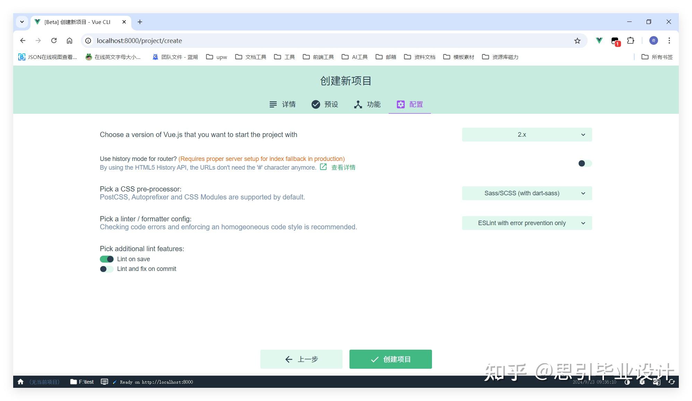The height and width of the screenshot is (401, 692).
Task: Toggle history mode for router switch
Action: click(585, 163)
